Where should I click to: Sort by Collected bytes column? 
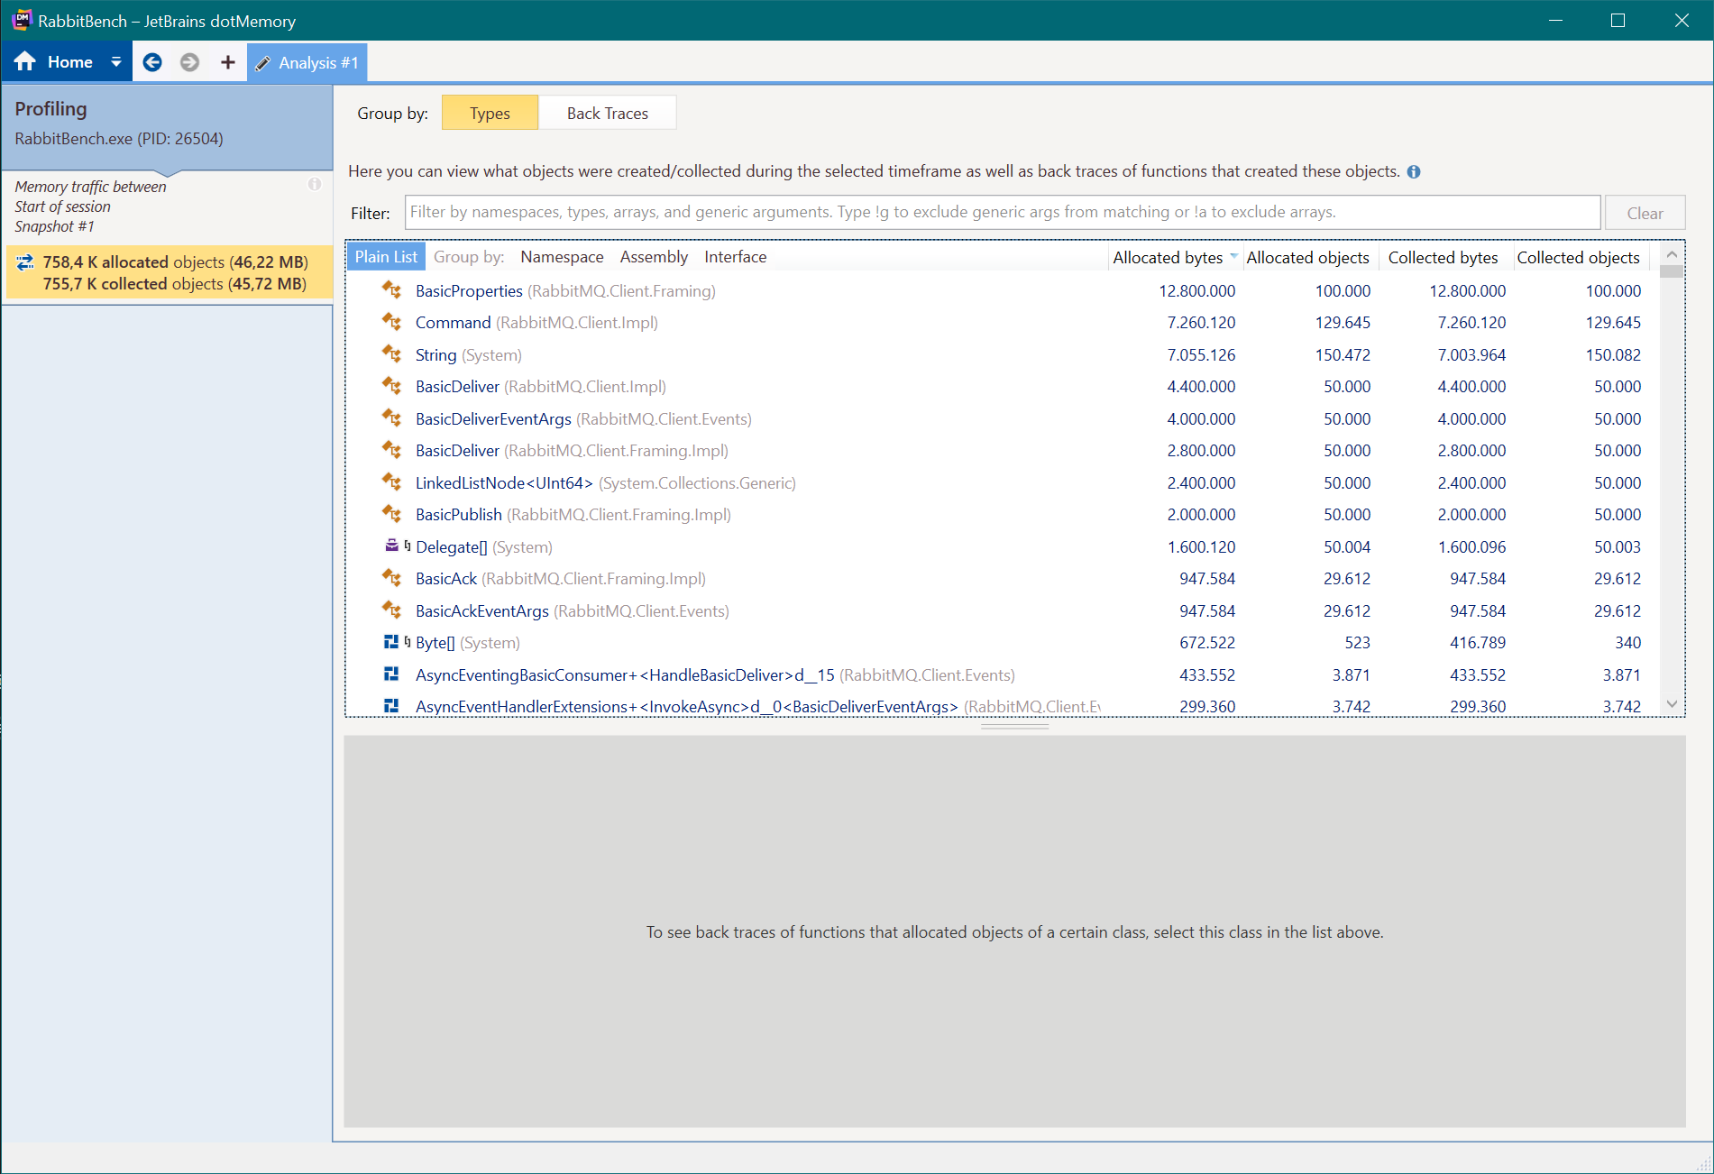click(1443, 257)
